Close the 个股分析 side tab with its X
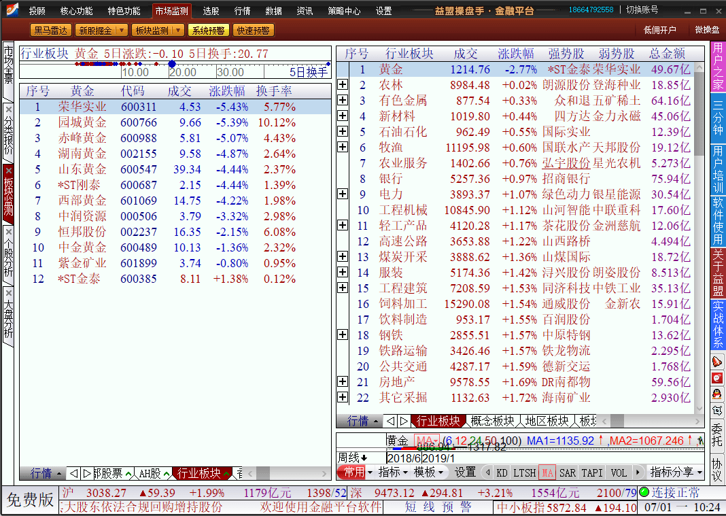The width and height of the screenshot is (726, 516). (8, 232)
